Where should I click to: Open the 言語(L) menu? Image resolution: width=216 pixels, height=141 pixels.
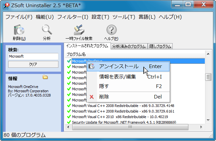(x=147, y=17)
